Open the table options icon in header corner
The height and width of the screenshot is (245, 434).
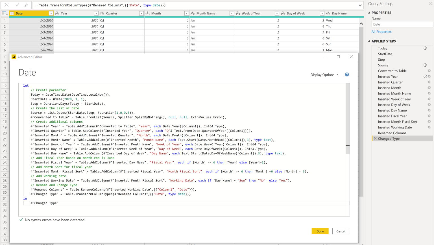point(5,13)
